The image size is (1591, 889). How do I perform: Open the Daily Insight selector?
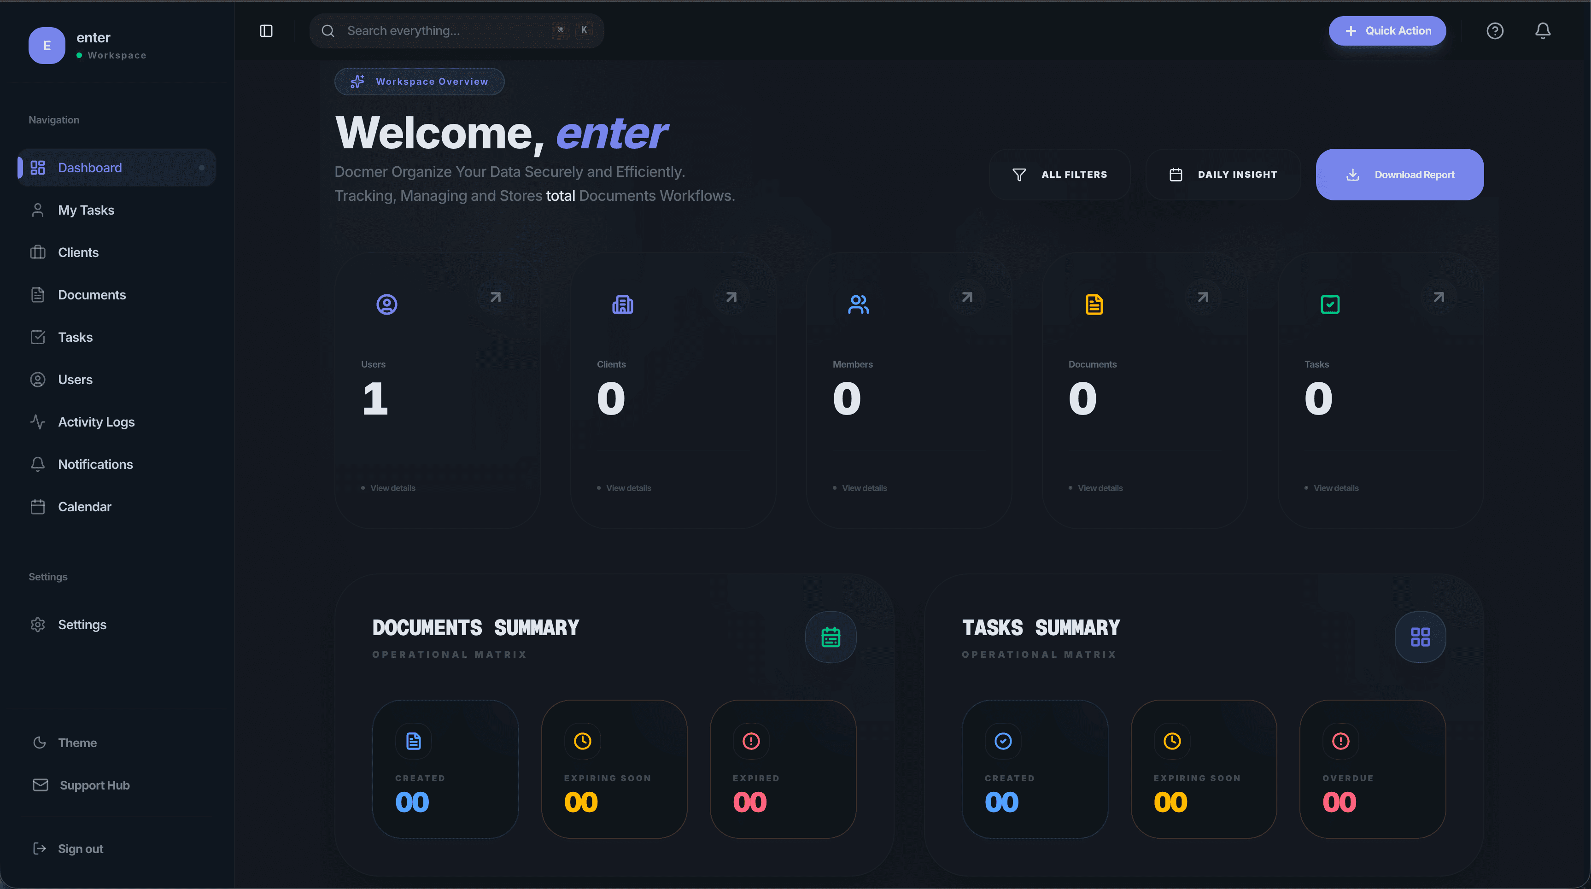[1223, 175]
